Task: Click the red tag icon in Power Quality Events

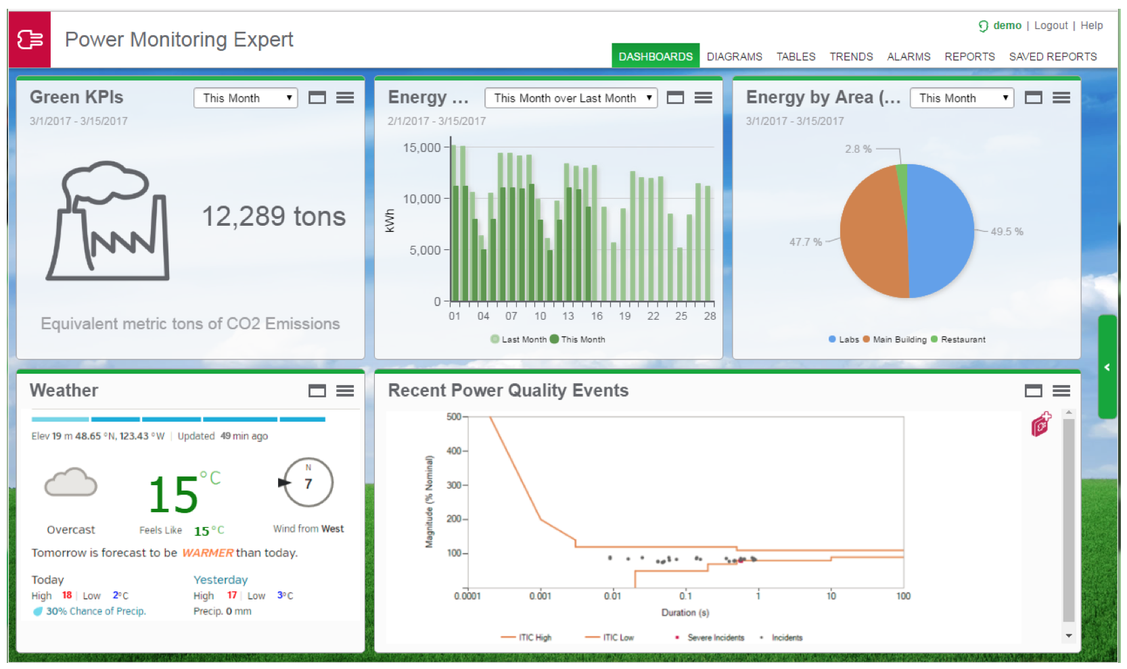Action: 1041,424
